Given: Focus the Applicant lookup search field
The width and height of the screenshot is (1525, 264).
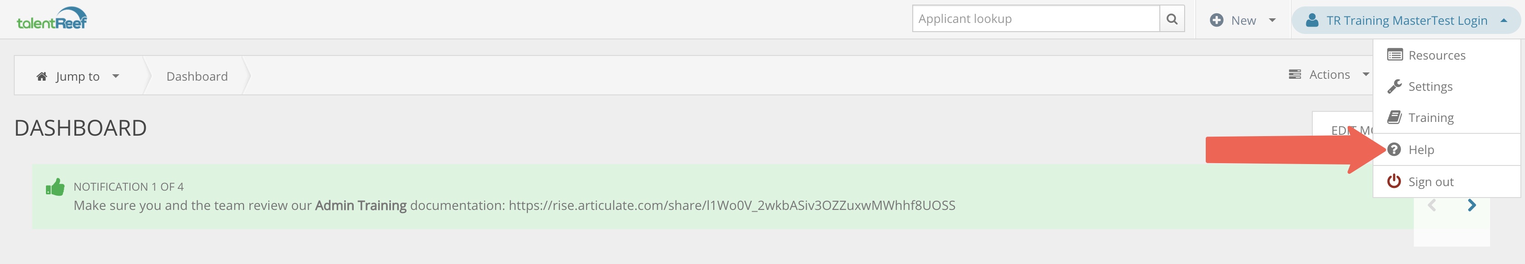Looking at the screenshot, I should tap(1035, 19).
